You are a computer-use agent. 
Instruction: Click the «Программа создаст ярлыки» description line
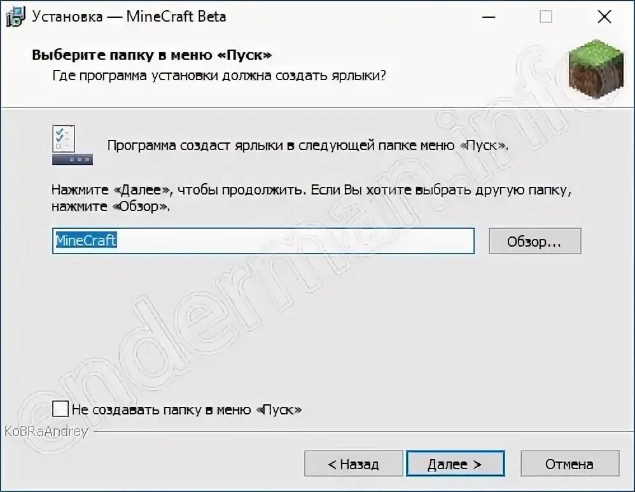tap(308, 146)
